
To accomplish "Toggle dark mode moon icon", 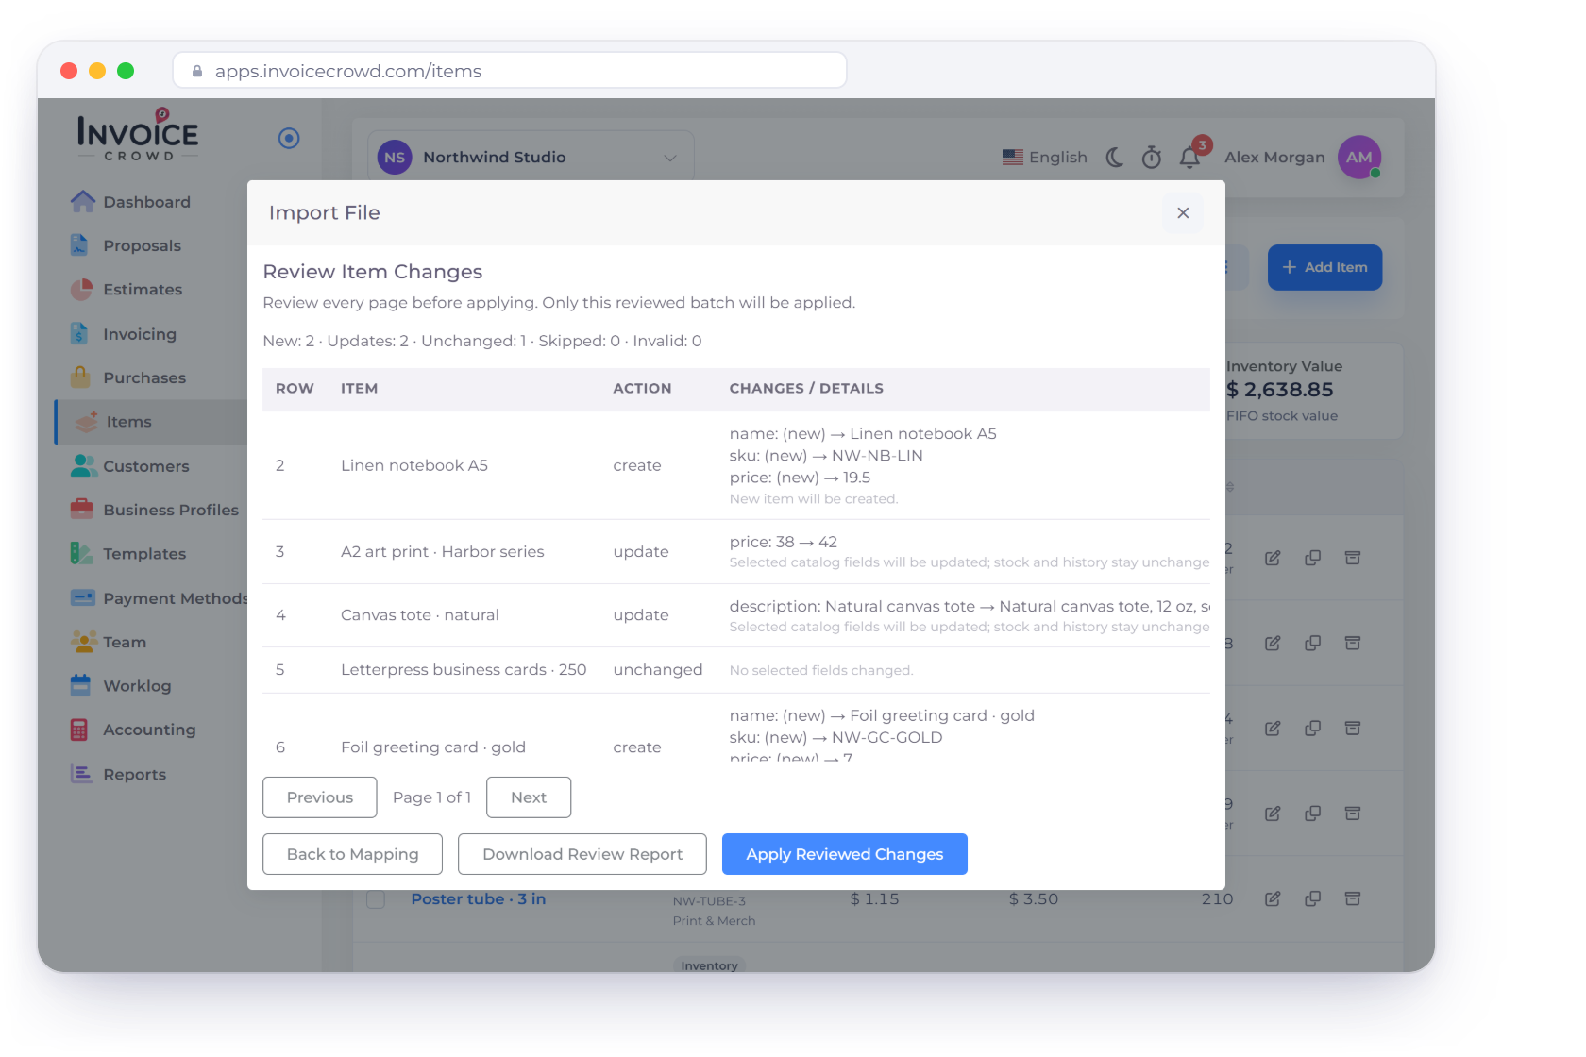I will [1115, 157].
